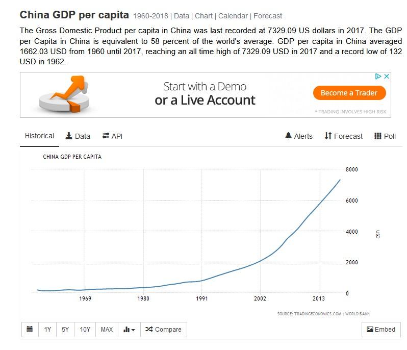Click the TRADINGECONOMICS.COM source link
The height and width of the screenshot is (350, 407).
click(x=309, y=313)
